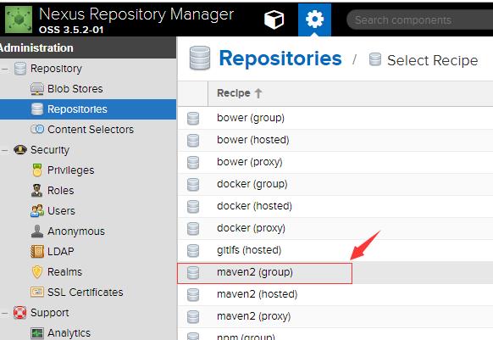This screenshot has height=340, width=493.
Task: Collapse the Security tree section
Action: (x=5, y=150)
